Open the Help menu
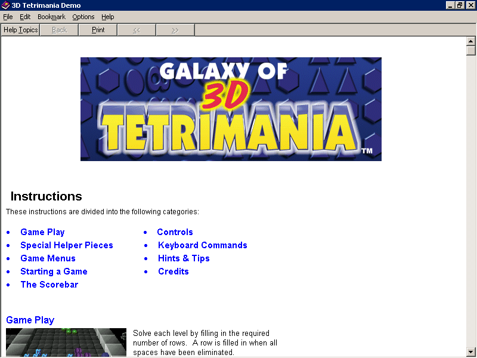Image resolution: width=477 pixels, height=358 pixels. (x=108, y=17)
